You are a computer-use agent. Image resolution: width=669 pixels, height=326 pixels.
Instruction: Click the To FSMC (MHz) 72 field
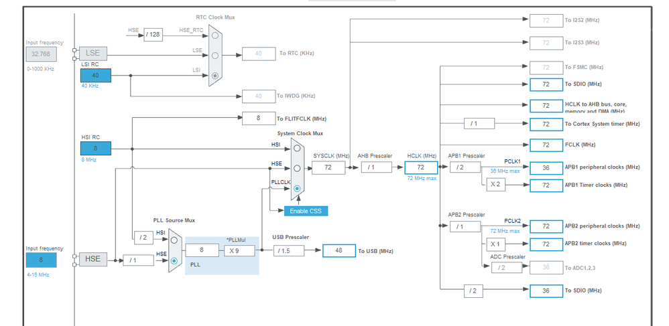pyautogui.click(x=546, y=68)
